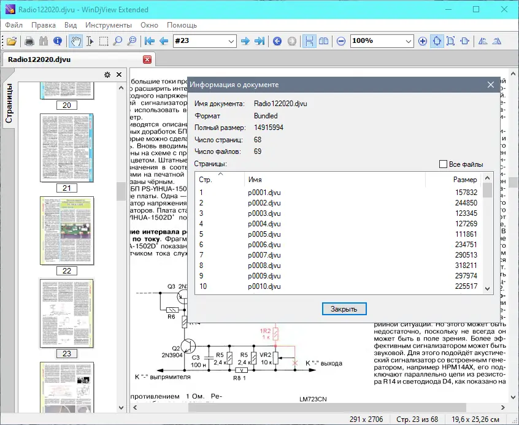Open thumbnails panel settings gear
519x425 pixels.
point(107,75)
